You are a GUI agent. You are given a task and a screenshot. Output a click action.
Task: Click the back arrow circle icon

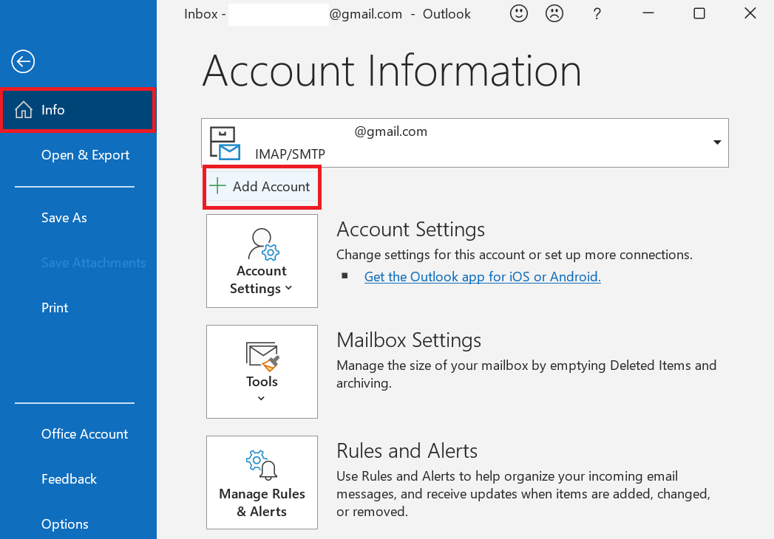[x=23, y=61]
